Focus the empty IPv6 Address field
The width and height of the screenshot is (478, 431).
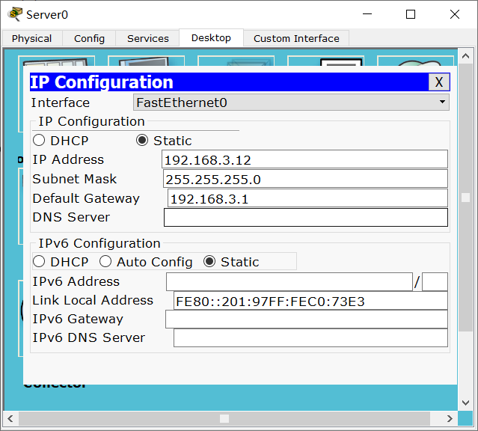289,282
